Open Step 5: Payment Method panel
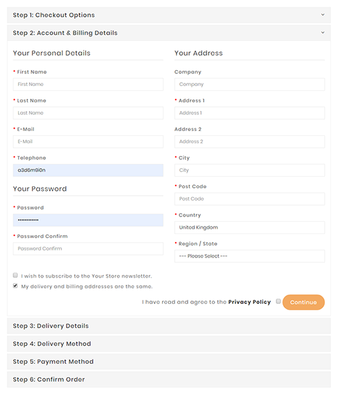 pos(169,362)
